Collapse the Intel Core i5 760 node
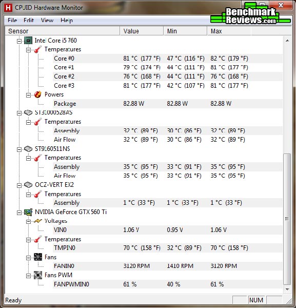This screenshot has width=296, height=308. point(19,41)
